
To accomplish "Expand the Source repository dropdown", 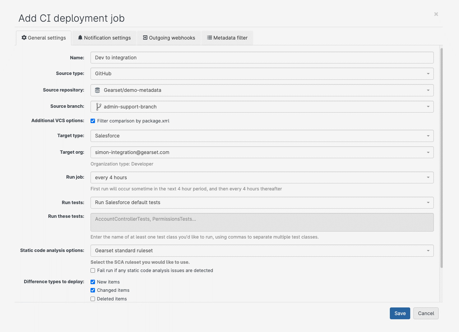I will click(262, 90).
